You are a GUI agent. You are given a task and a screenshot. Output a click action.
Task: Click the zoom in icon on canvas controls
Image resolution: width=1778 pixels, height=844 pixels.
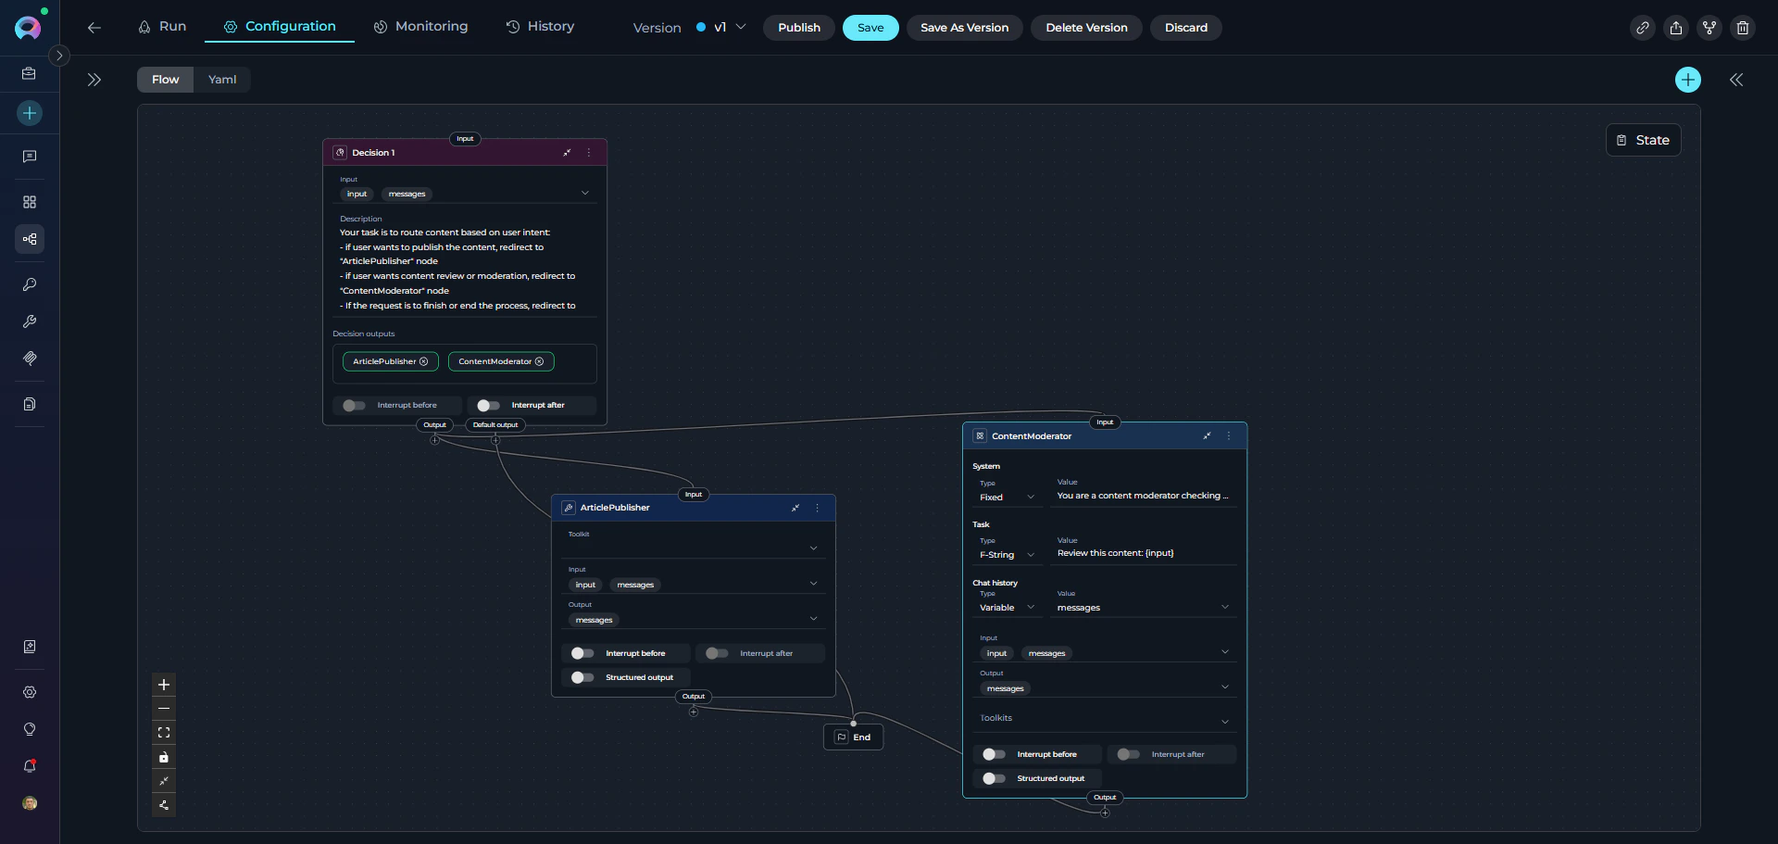click(164, 686)
